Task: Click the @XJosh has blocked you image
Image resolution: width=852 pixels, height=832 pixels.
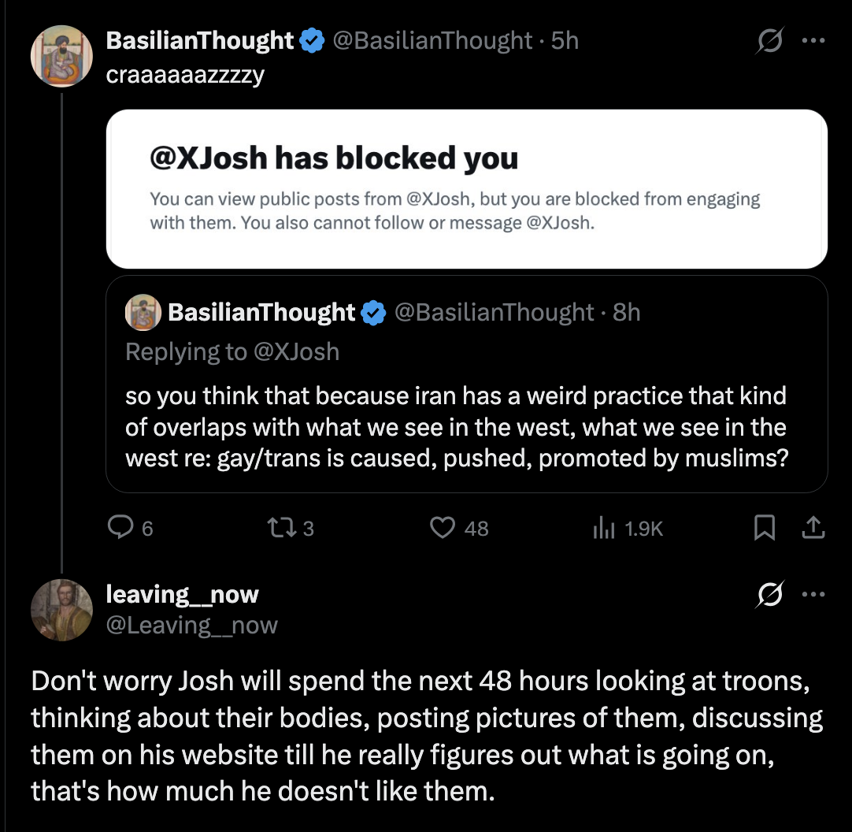Action: coord(467,188)
